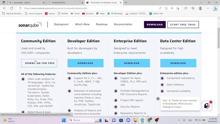This screenshot has width=220, height=124.
Task: Click the Community Edition heading
Action: coord(38,41)
